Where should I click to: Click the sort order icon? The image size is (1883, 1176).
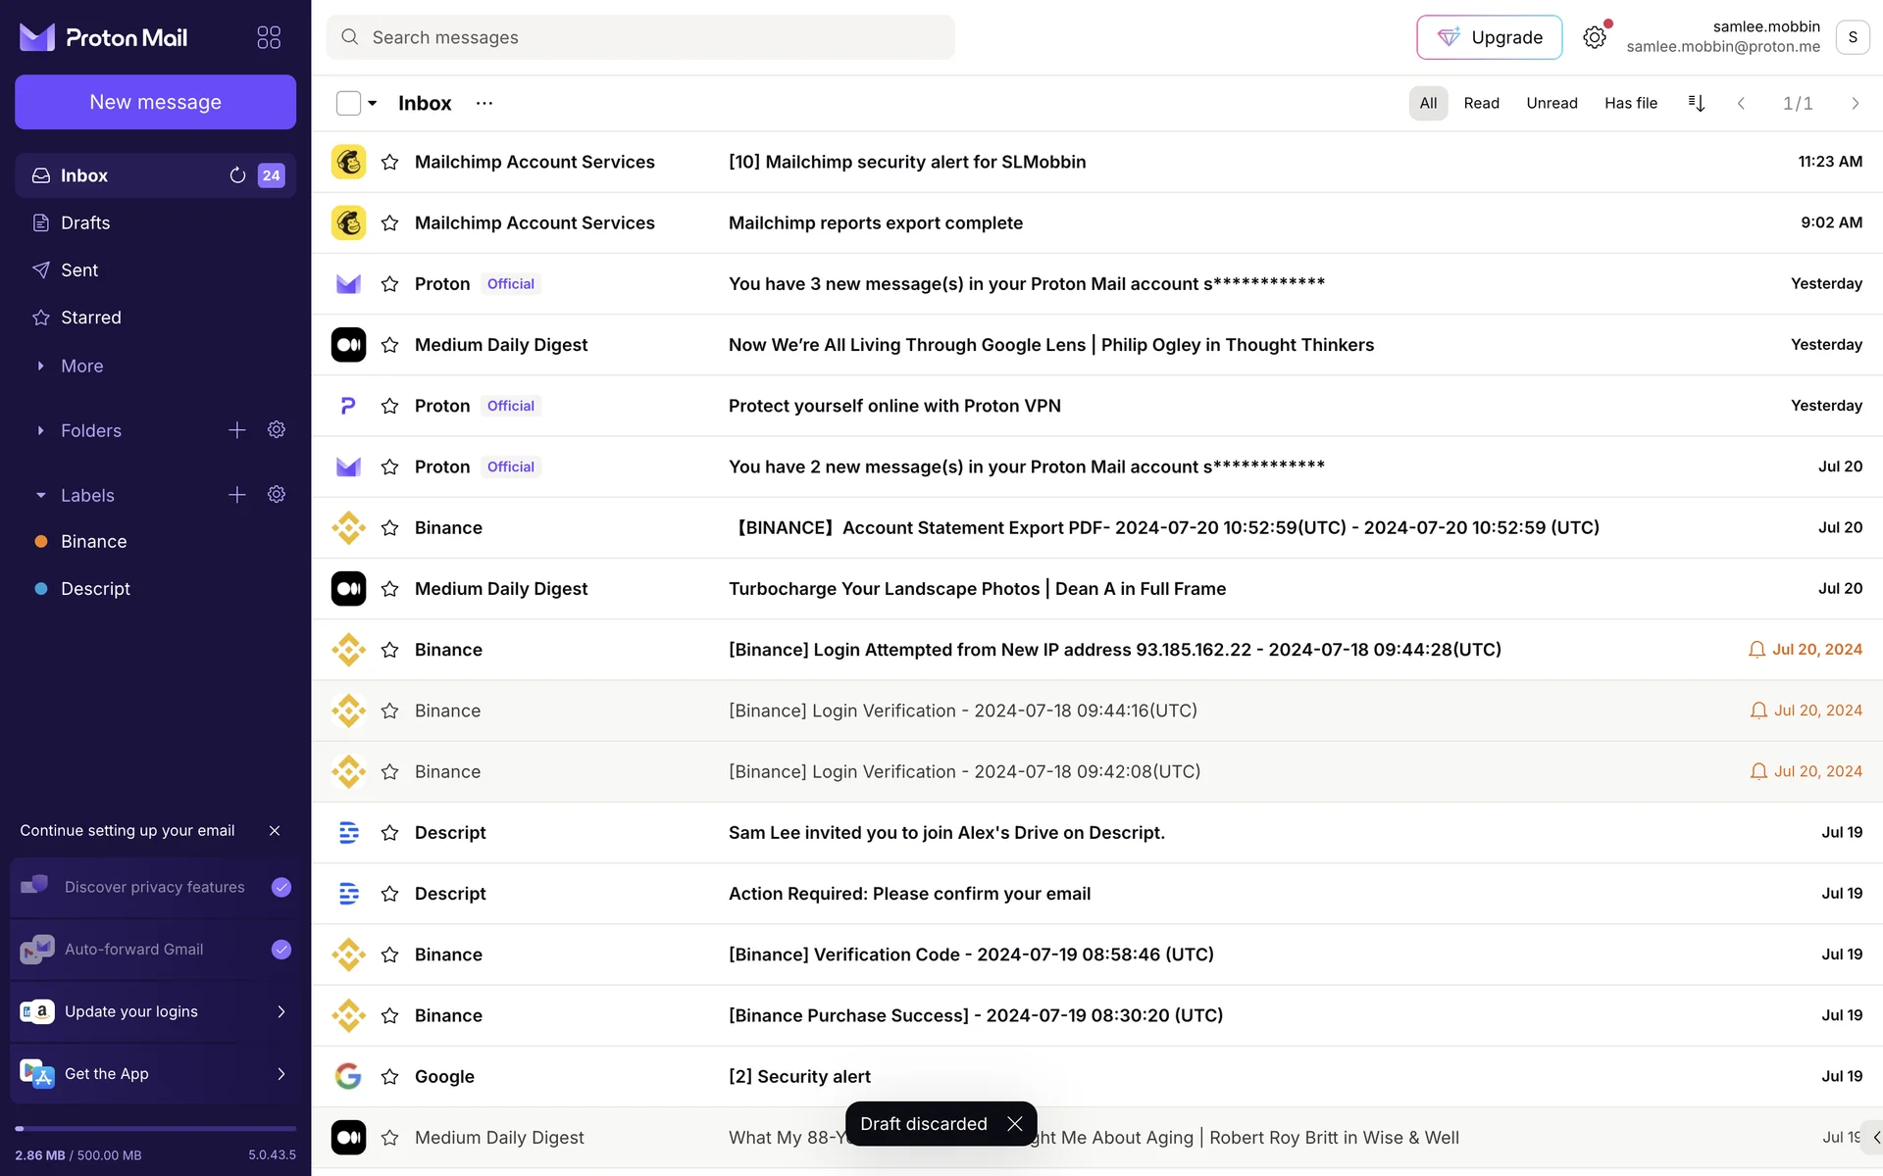[1696, 103]
